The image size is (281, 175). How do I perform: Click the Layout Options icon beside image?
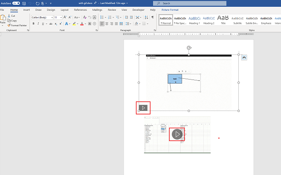pos(244,57)
